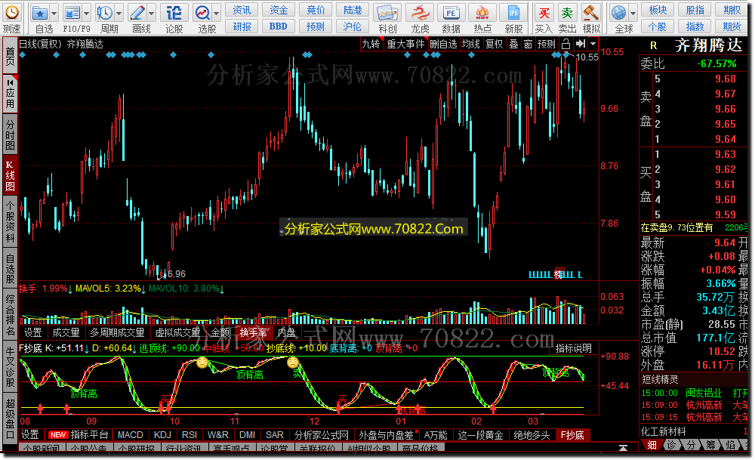Open the 新股 IPO icon

[x=513, y=13]
